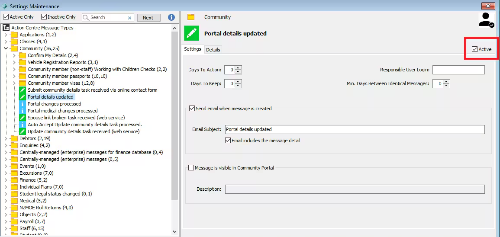
Task: Click the Responsible User Login field
Action: pos(458,70)
